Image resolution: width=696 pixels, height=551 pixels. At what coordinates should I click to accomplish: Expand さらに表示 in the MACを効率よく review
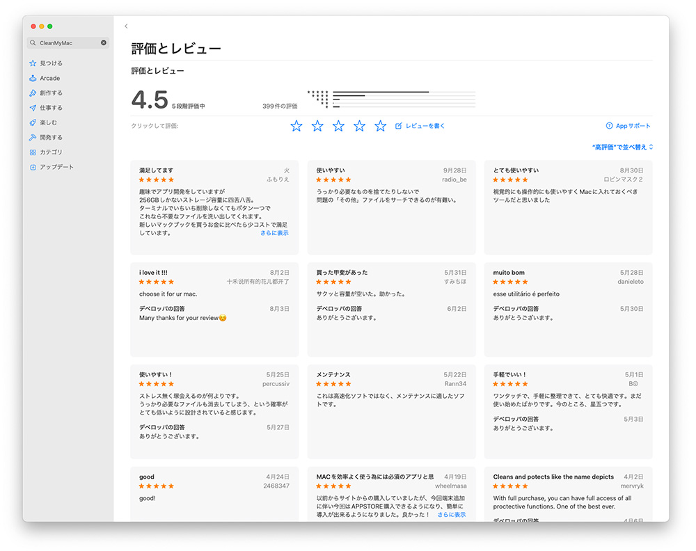(452, 515)
